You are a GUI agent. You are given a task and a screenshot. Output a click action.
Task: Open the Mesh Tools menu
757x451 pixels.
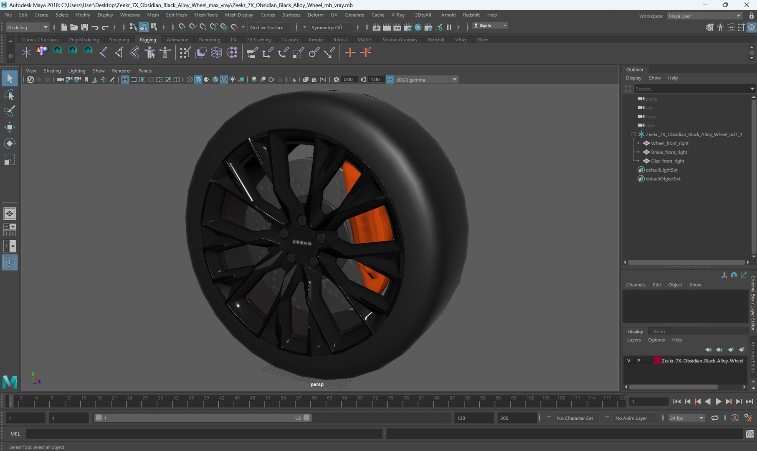pos(206,15)
